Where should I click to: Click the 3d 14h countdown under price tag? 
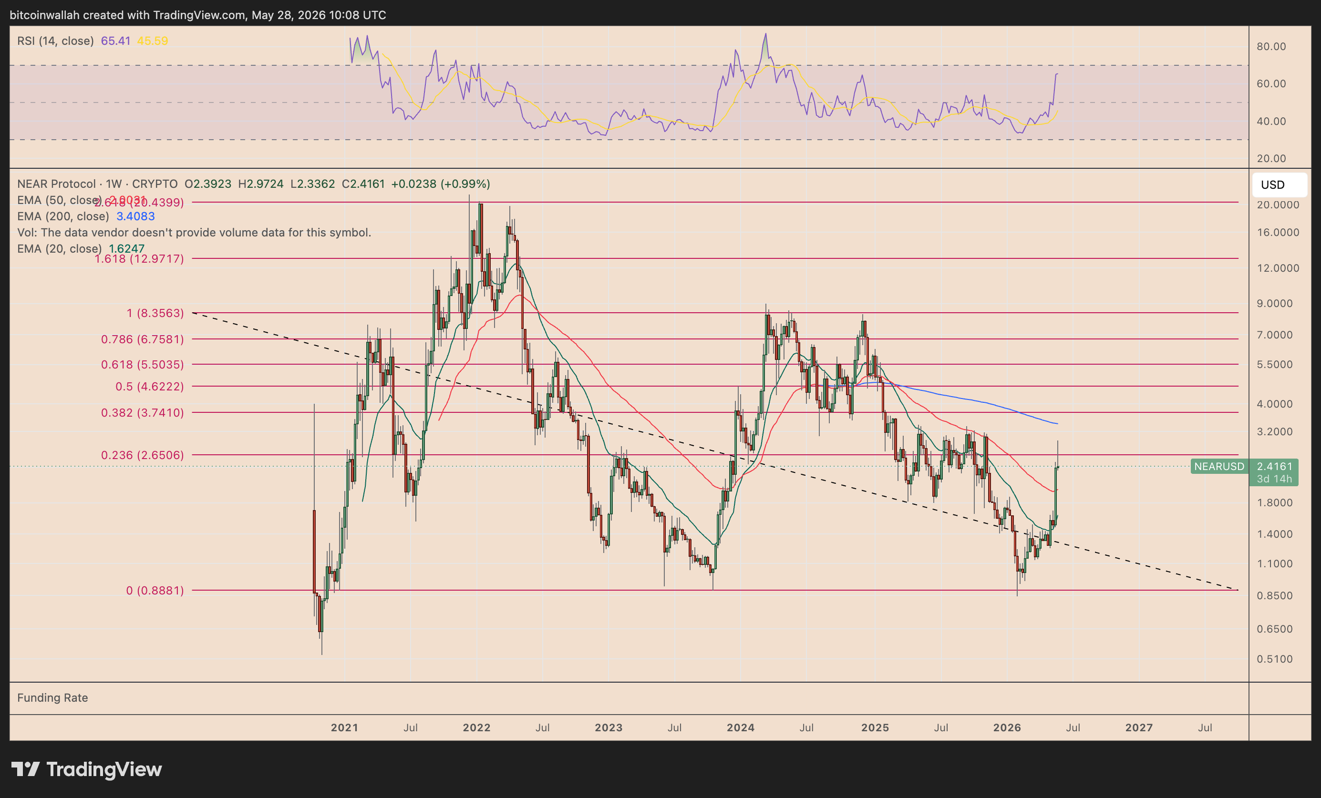click(x=1274, y=479)
